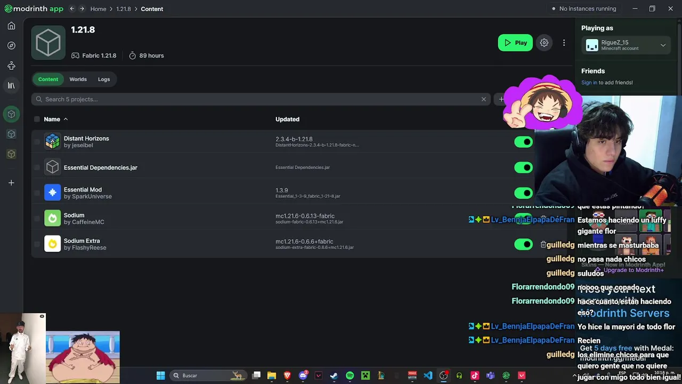Click the 89 hours playtime label
The width and height of the screenshot is (682, 384).
tap(147, 55)
